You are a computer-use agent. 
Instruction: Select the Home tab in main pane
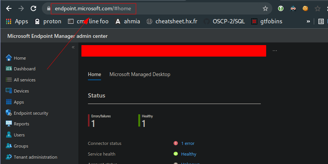[94, 75]
